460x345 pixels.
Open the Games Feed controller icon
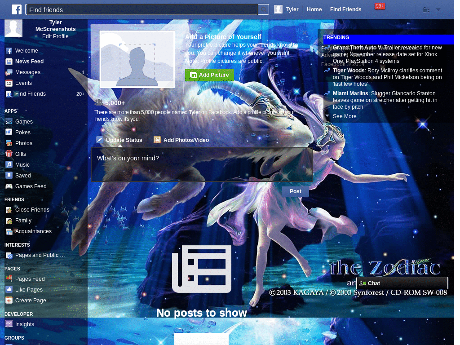pyautogui.click(x=9, y=186)
